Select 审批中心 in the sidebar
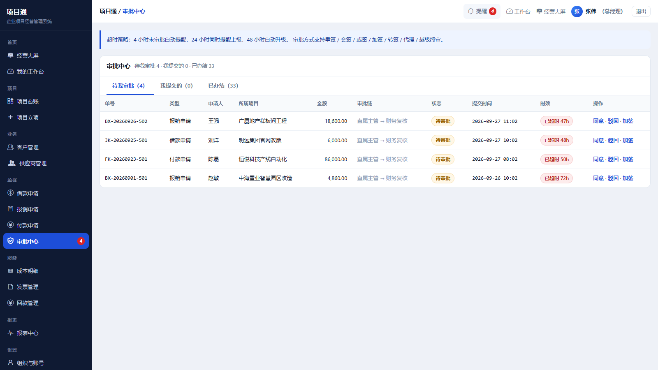The height and width of the screenshot is (370, 658). 46,241
